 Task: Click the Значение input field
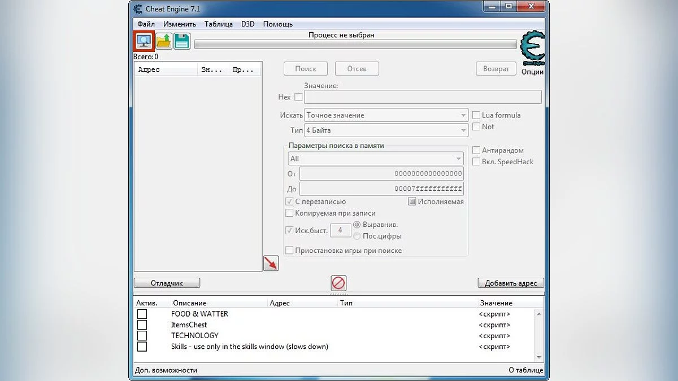423,97
